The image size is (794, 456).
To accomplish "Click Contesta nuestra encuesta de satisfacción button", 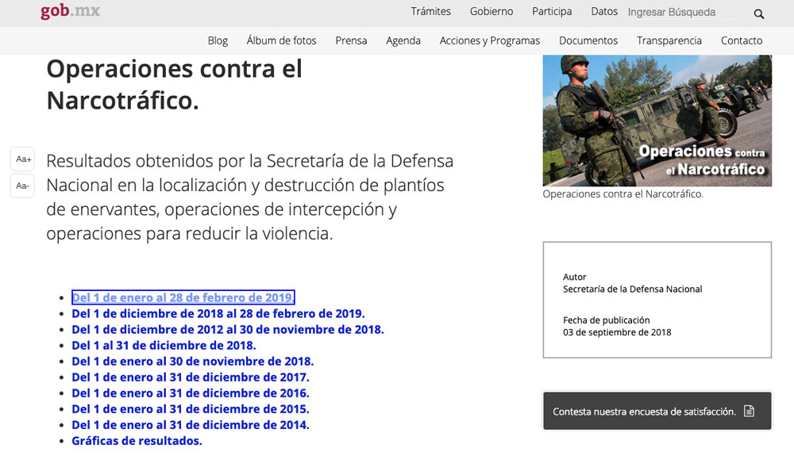I will [657, 411].
